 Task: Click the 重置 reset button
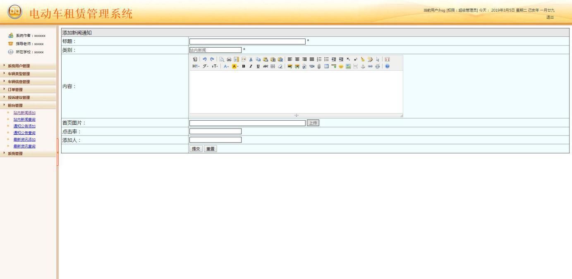(211, 149)
